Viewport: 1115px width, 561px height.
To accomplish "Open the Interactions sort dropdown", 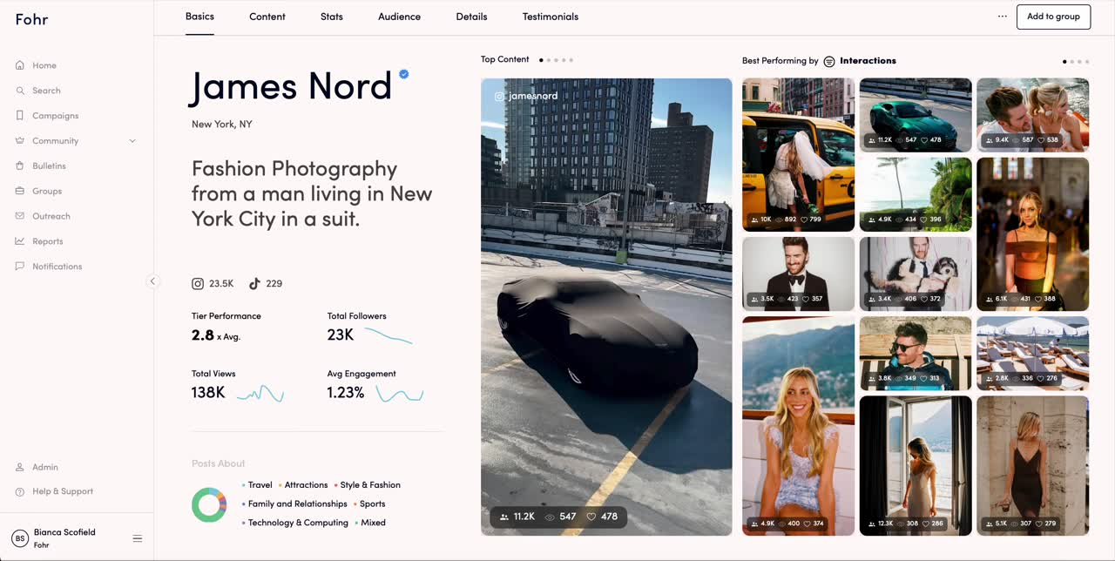I will coord(860,61).
